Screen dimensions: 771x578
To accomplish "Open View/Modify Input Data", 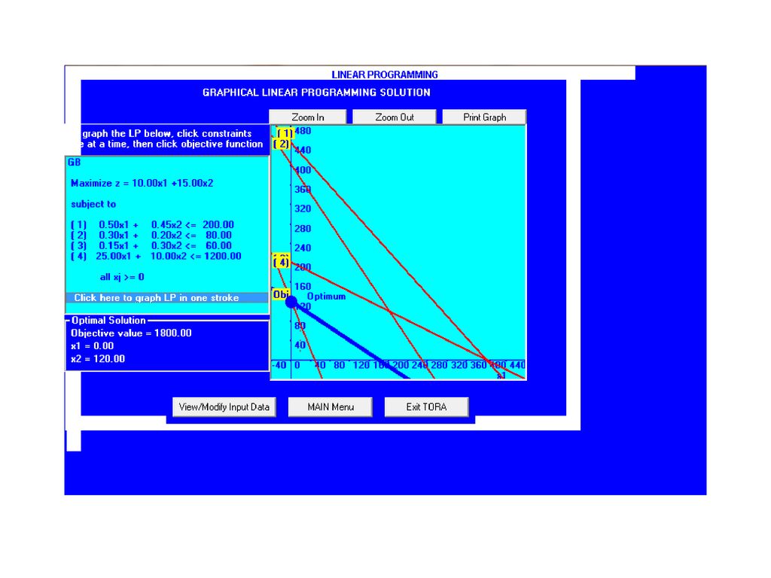I will [x=224, y=407].
